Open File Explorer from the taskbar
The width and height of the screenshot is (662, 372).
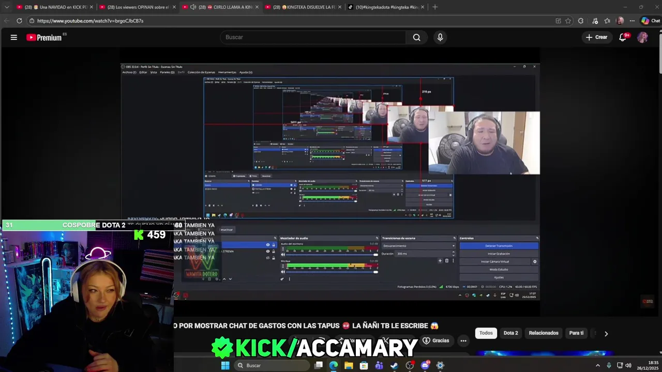349,365
